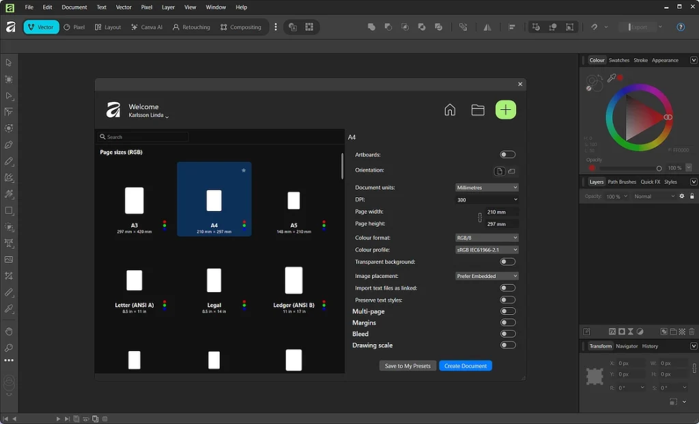
Task: Toggle the Artboards switch
Action: (x=507, y=155)
